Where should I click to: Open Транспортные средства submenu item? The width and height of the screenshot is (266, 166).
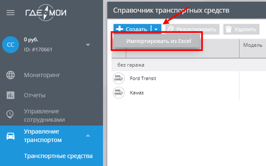tap(58, 156)
